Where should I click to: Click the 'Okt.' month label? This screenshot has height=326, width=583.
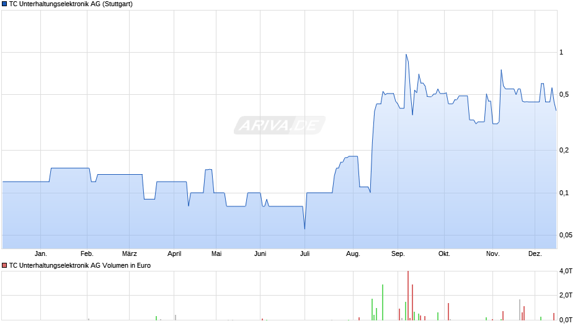point(444,254)
